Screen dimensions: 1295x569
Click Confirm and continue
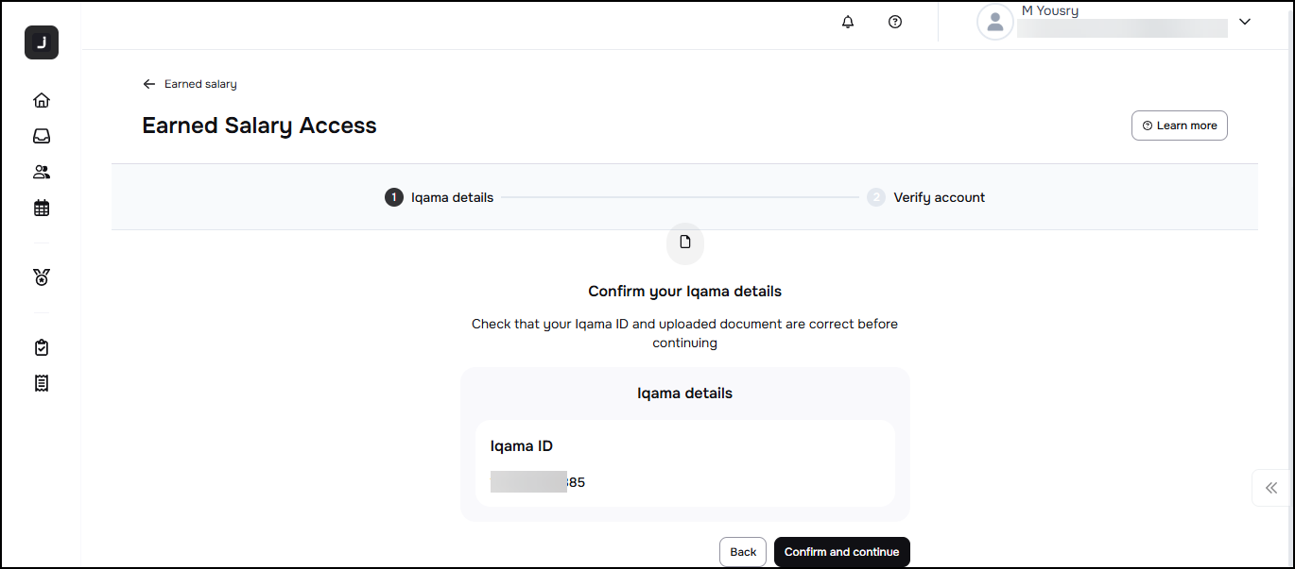pyautogui.click(x=841, y=552)
